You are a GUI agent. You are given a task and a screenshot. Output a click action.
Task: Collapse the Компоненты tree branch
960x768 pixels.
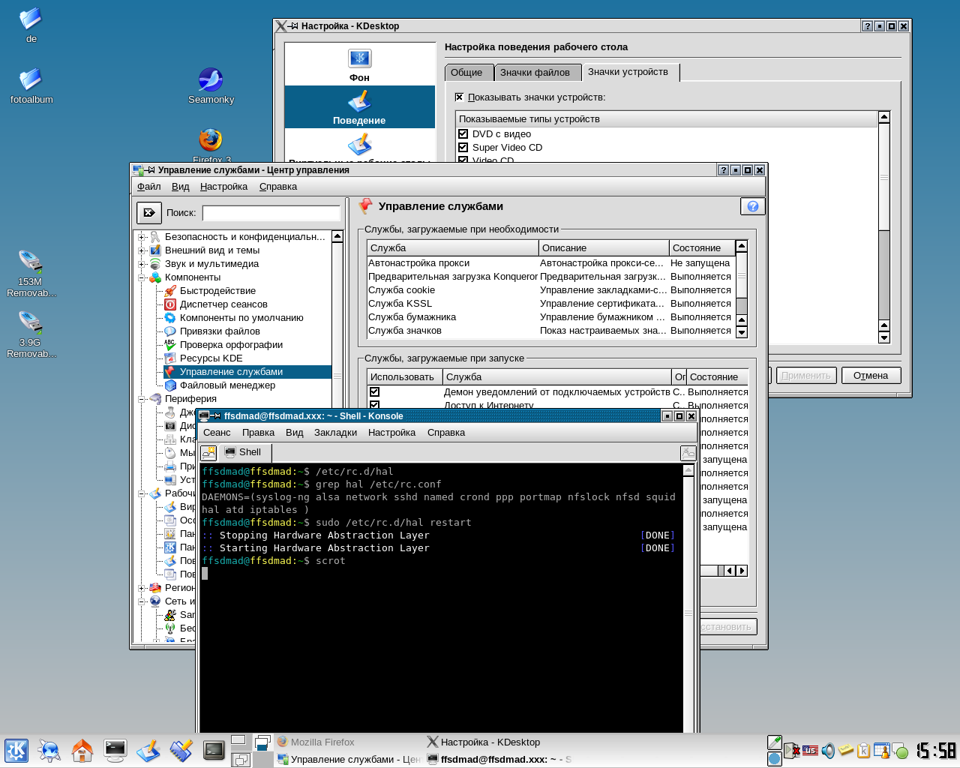pos(141,277)
